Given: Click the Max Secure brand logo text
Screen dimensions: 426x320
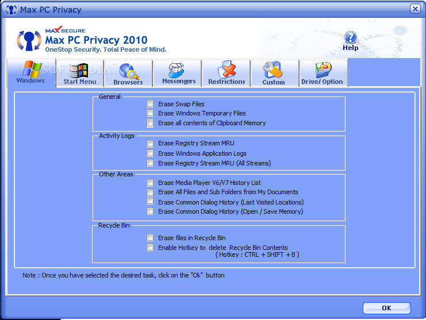Looking at the screenshot, I should click(x=65, y=30).
